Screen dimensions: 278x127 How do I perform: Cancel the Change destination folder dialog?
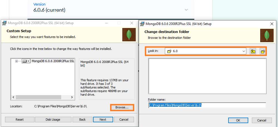[262, 120]
